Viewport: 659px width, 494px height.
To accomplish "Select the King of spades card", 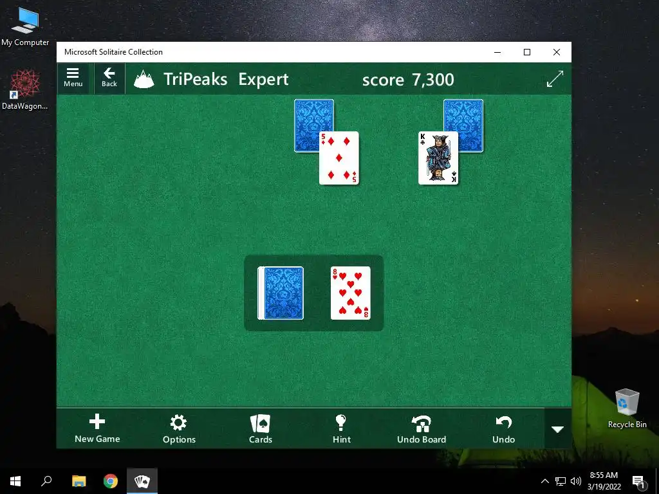I will pyautogui.click(x=438, y=158).
